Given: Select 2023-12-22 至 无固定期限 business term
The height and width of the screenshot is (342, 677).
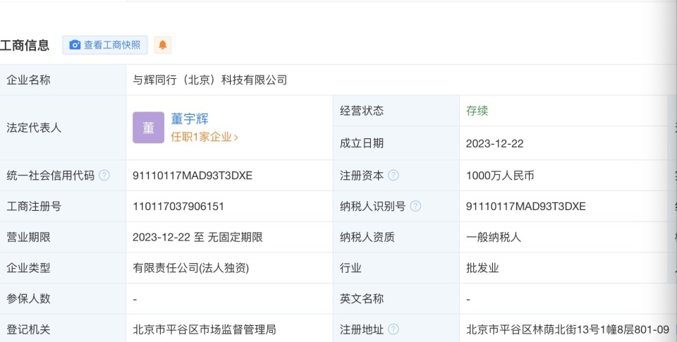Looking at the screenshot, I should pyautogui.click(x=197, y=237).
